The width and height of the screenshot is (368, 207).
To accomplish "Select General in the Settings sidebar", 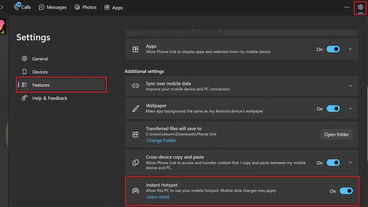I will (x=40, y=59).
